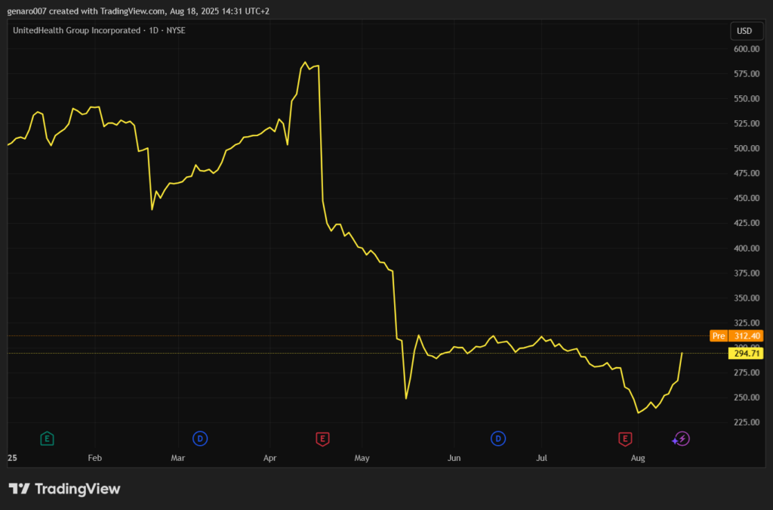This screenshot has height=510, width=773.
Task: Open the red E earnings marker in late April
Action: point(322,438)
